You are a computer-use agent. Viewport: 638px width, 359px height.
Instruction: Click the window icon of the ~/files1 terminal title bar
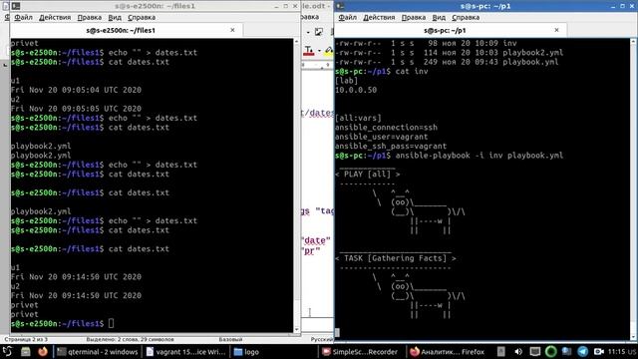pyautogui.click(x=16, y=6)
